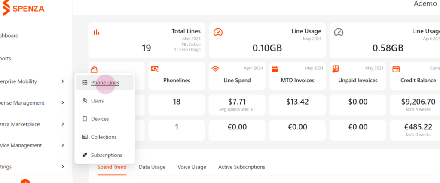Expand the Spenza Marketplace chevron
Image resolution: width=440 pixels, height=183 pixels.
(x=63, y=124)
